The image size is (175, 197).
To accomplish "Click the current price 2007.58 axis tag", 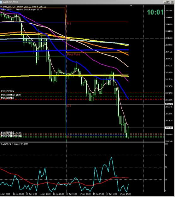I will 169,128.
